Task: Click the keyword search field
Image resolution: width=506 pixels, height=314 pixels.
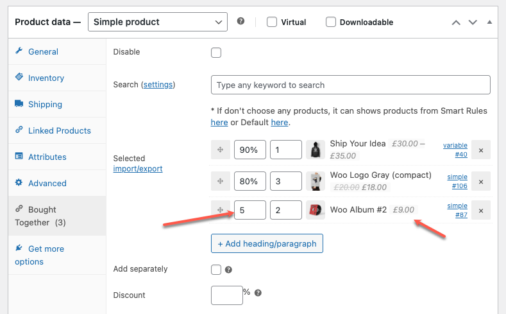Action: tap(350, 85)
